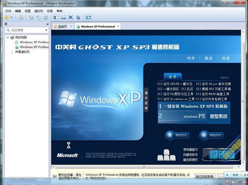Click the H 硬盘启动 button
Image resolution: width=248 pixels, height=185 pixels.
pos(211,135)
